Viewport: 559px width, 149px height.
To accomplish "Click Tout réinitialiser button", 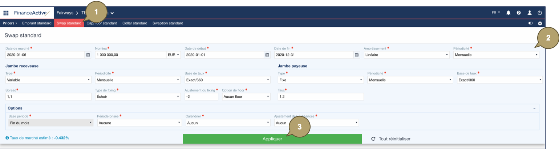I will pyautogui.click(x=391, y=139).
